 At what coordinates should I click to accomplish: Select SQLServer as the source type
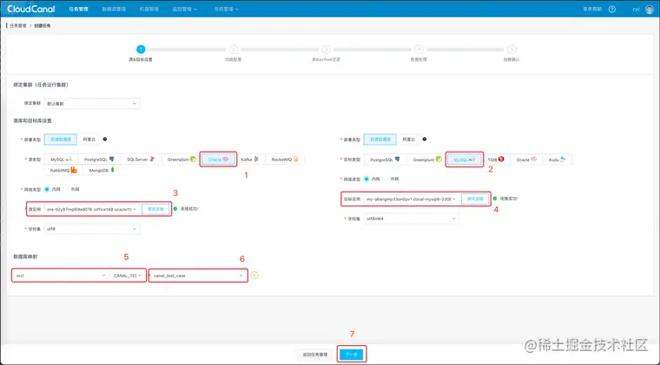[x=141, y=160]
